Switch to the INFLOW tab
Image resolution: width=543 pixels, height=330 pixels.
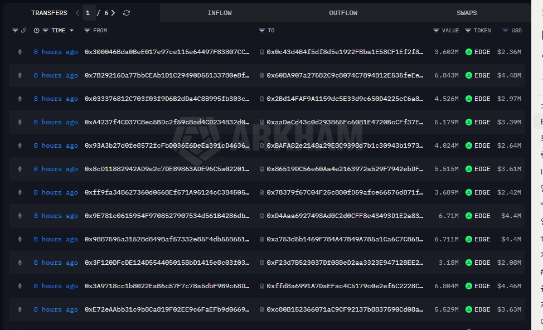[219, 13]
